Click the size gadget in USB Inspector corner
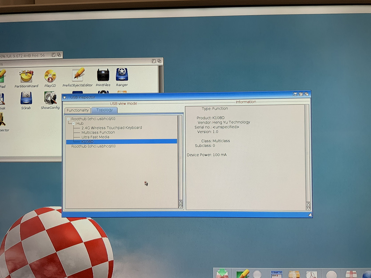 coord(310,215)
